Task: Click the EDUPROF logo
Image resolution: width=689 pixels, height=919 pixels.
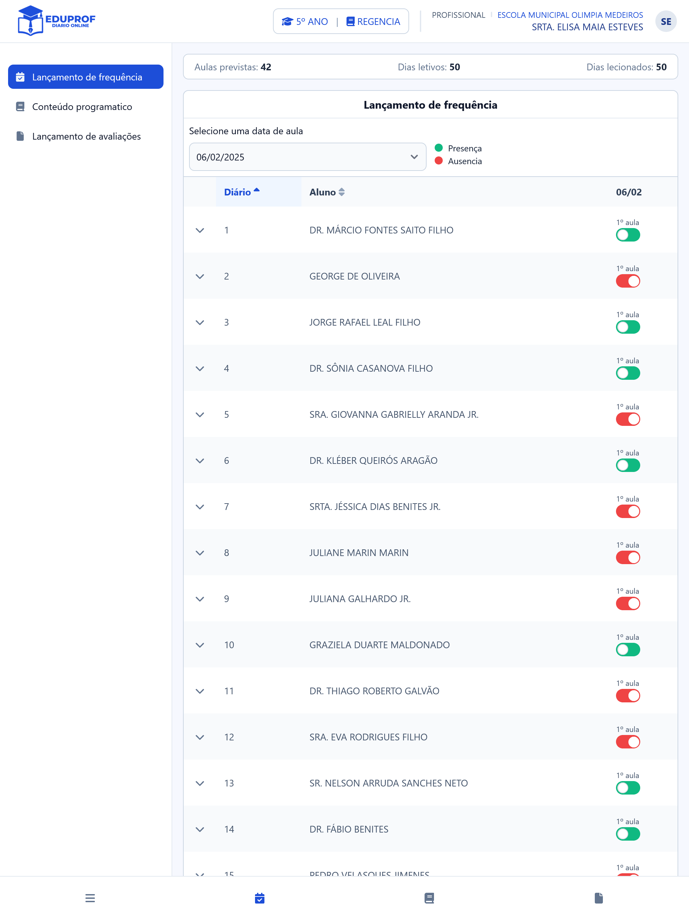Action: click(x=57, y=21)
